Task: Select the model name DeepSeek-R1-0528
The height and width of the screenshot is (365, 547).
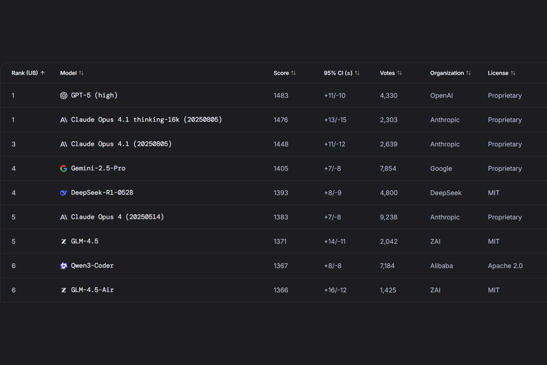Action: point(102,192)
